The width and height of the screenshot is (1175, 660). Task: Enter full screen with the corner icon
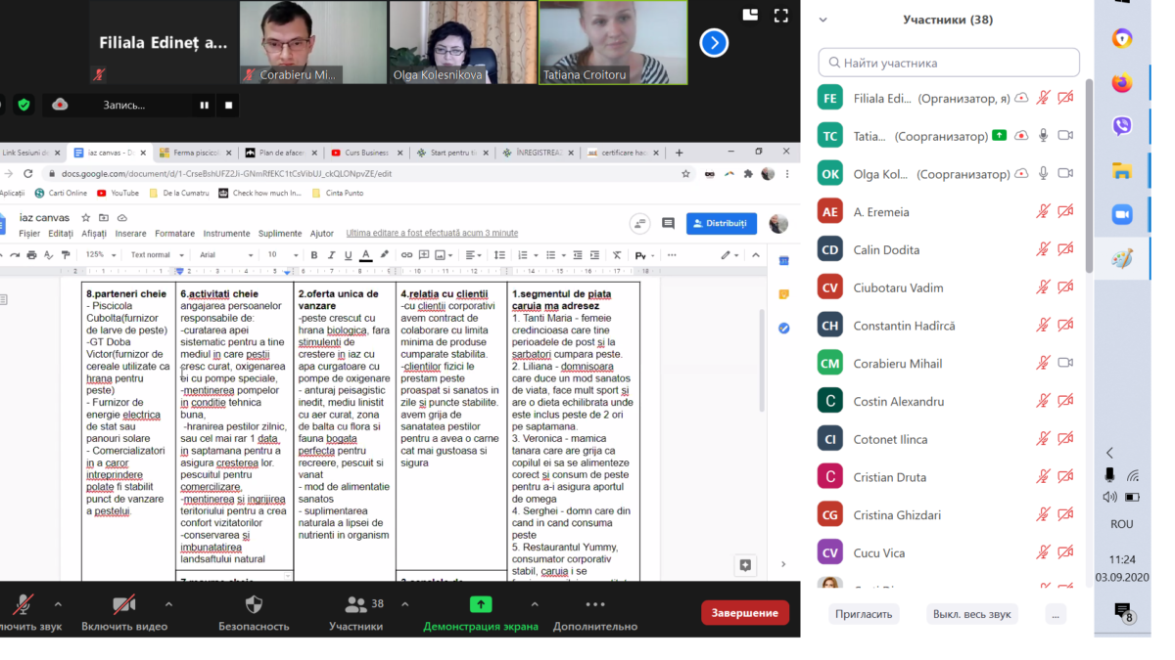tap(780, 16)
